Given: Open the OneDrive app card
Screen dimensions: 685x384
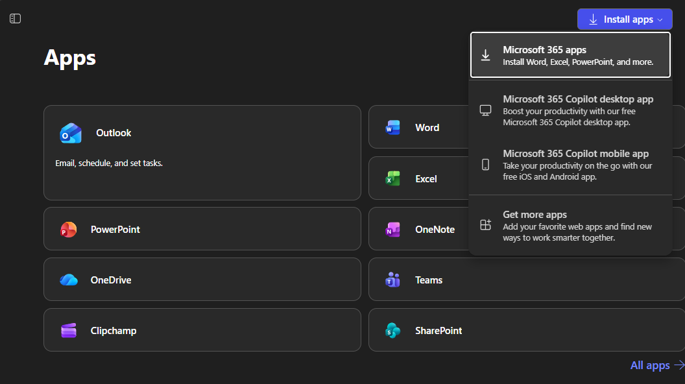Looking at the screenshot, I should tap(202, 280).
